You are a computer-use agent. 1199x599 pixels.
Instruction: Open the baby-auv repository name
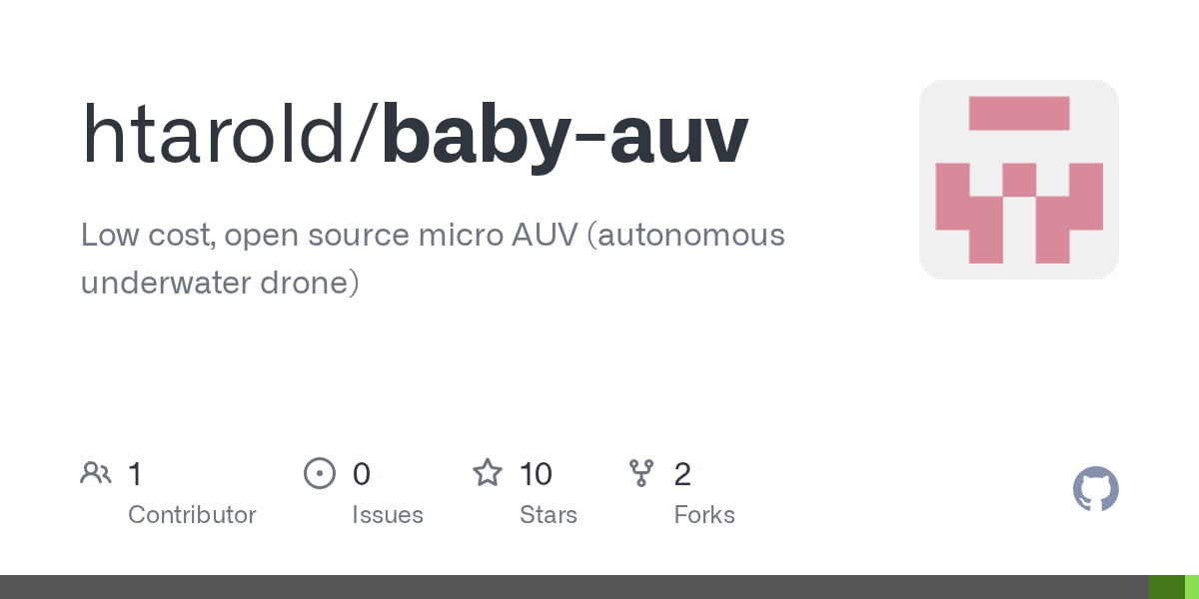click(x=565, y=135)
